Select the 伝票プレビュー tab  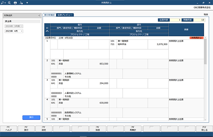[65, 15]
